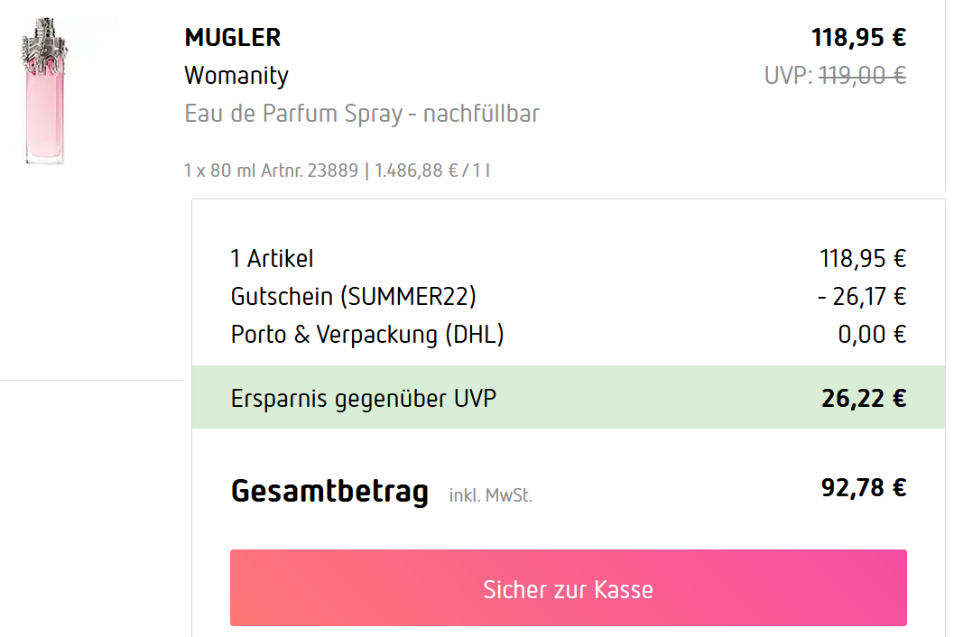Click the savings amount 26,22 €

[863, 399]
